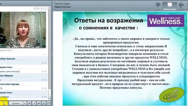Toggle the eye visibility icon in chat toolbar
This screenshot has width=188, height=106.
[39, 103]
